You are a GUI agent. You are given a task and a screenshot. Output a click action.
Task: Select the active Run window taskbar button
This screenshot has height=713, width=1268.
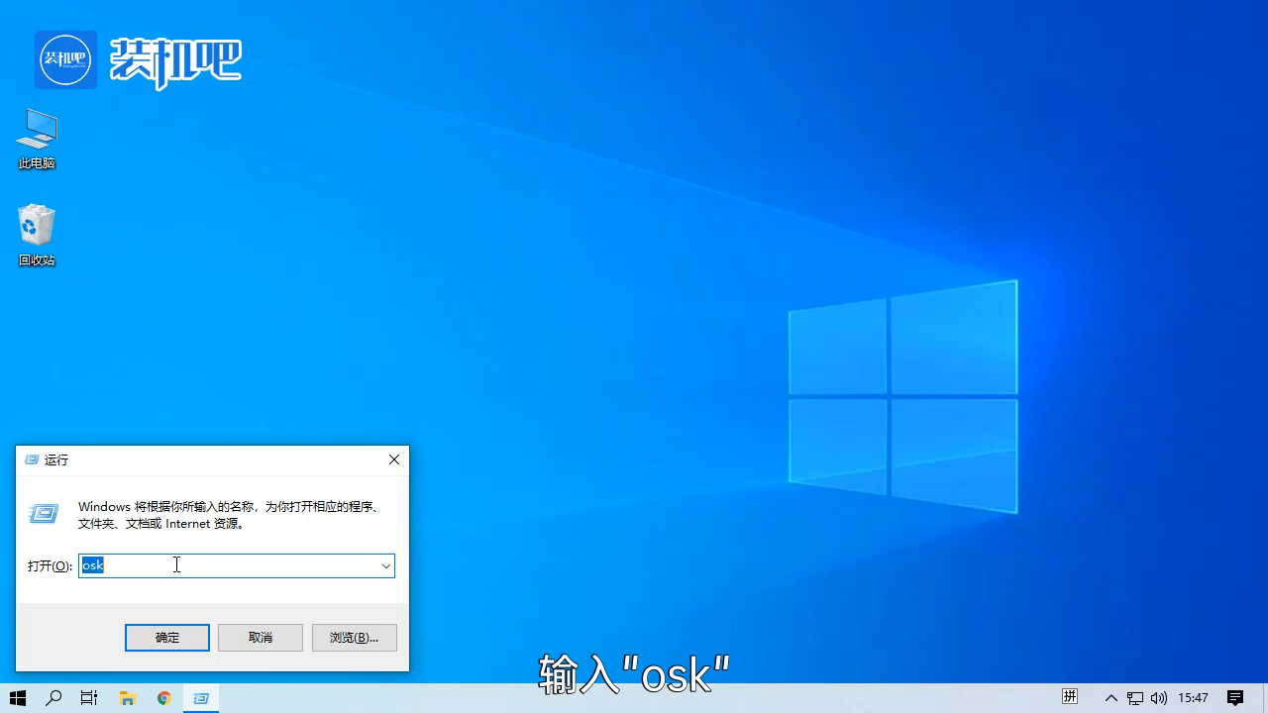[200, 698]
